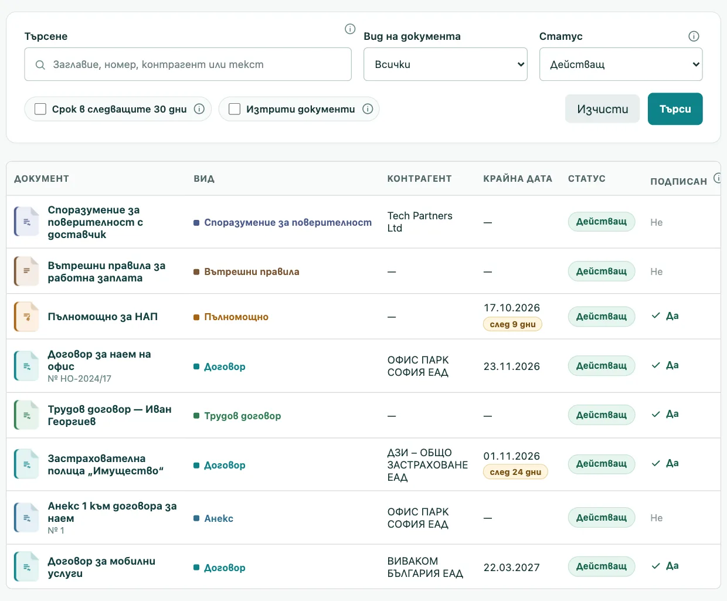Click ВИВАКОМ БЪЛГАРИЯ ЕАД counterparty cell
This screenshot has height=601, width=727.
click(425, 567)
